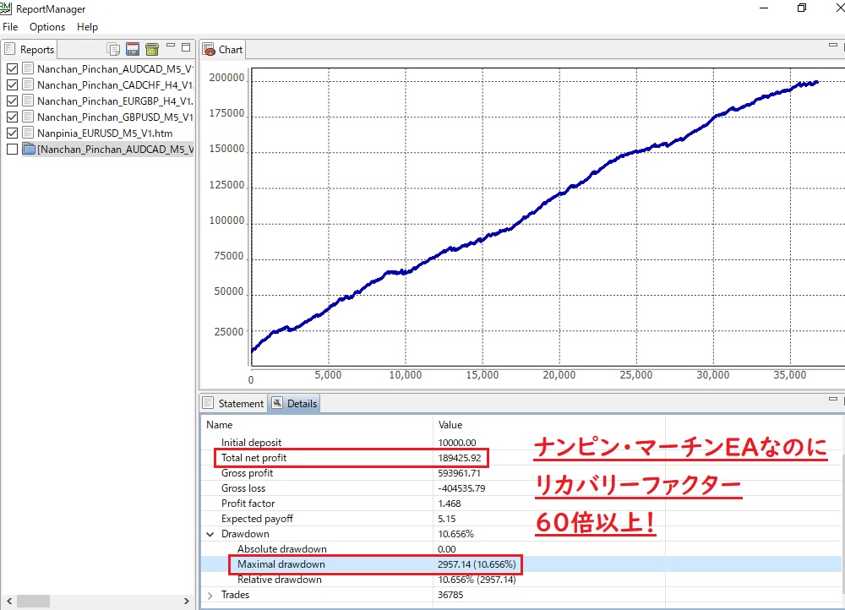845x610 pixels.
Task: Check the bracketed [Nanchan_Pinchan_AUDCAD_M5 folder checkbox
Action: (12, 150)
